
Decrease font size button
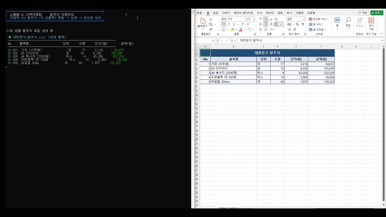(x=248, y=24)
